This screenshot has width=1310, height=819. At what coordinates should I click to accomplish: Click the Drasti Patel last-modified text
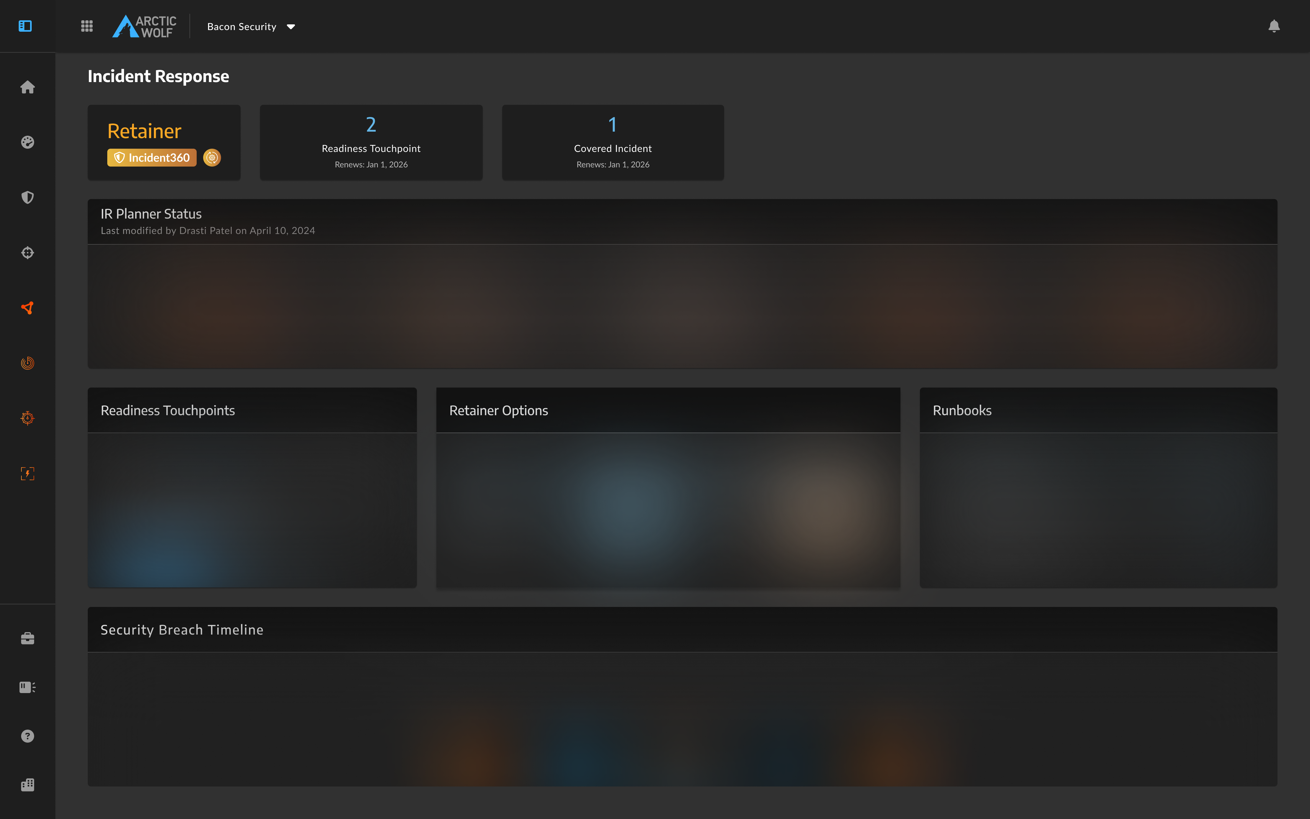coord(207,231)
